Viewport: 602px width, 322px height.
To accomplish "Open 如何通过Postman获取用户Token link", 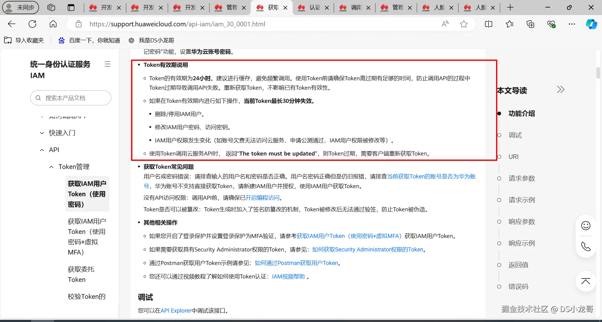I will (296, 263).
